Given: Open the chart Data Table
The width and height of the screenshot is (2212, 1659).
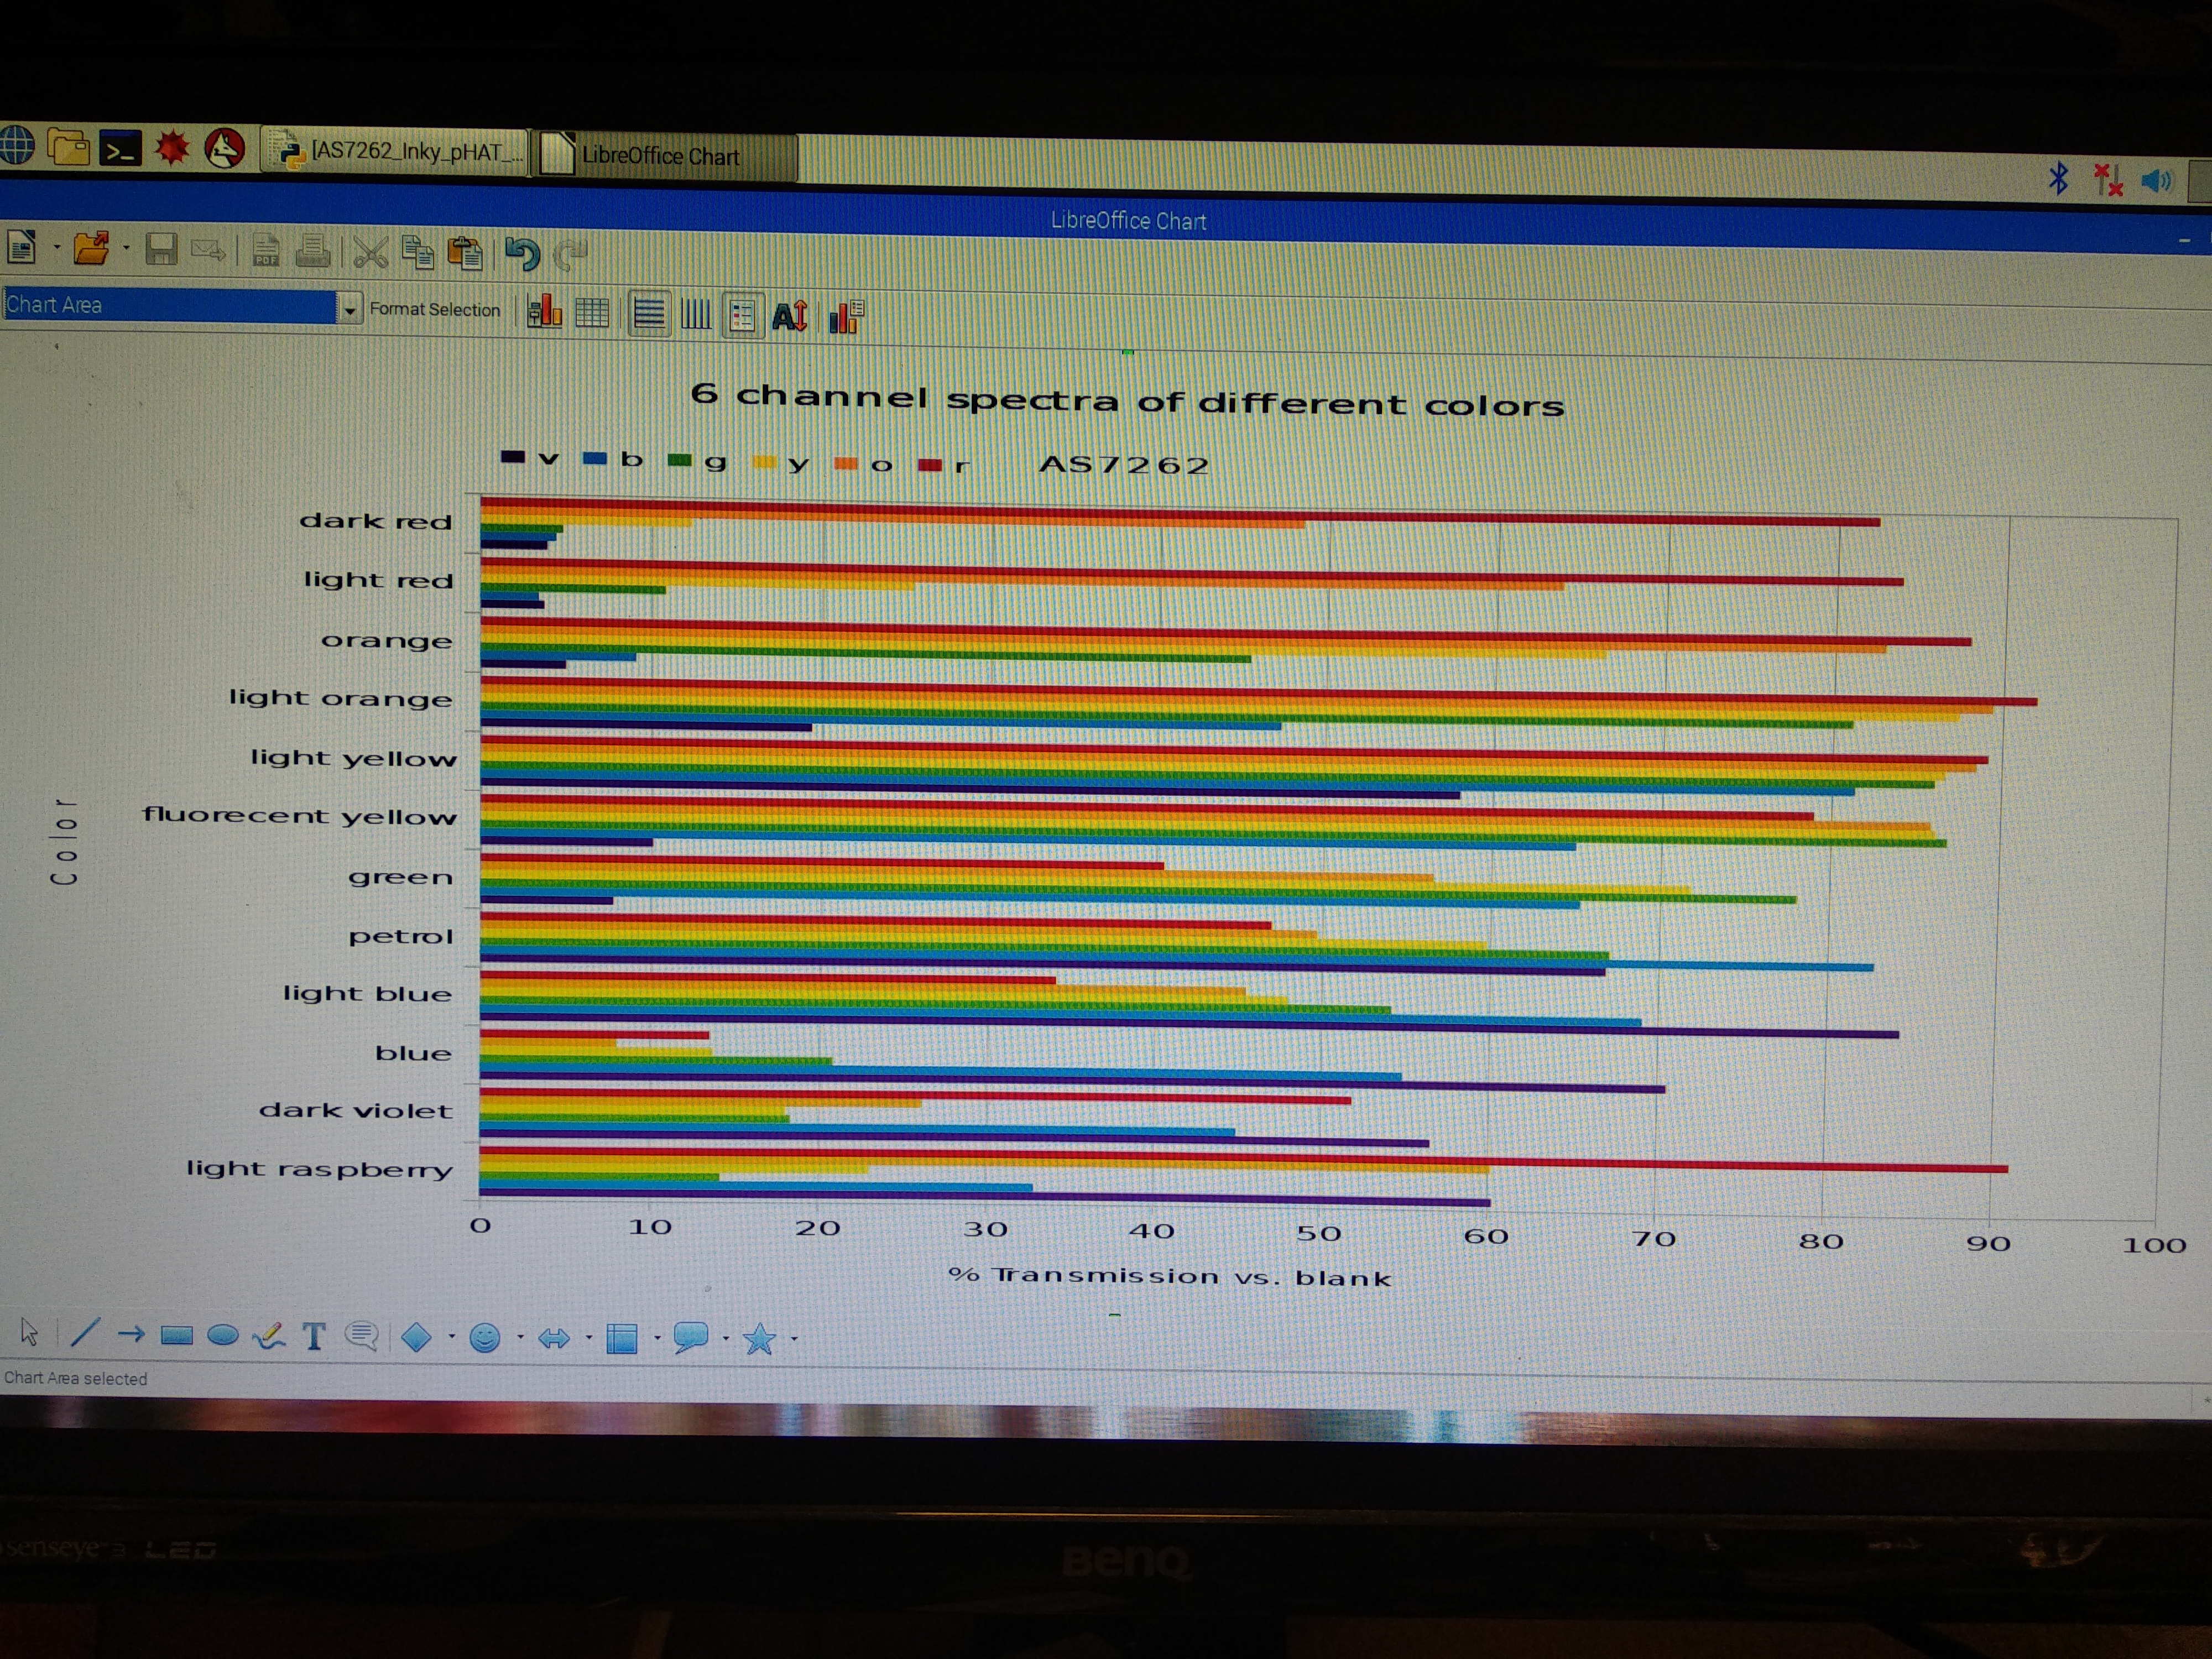Looking at the screenshot, I should point(592,314).
